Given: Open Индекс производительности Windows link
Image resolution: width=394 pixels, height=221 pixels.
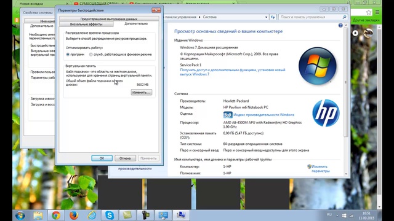Looking at the screenshot, I should tap(263, 115).
